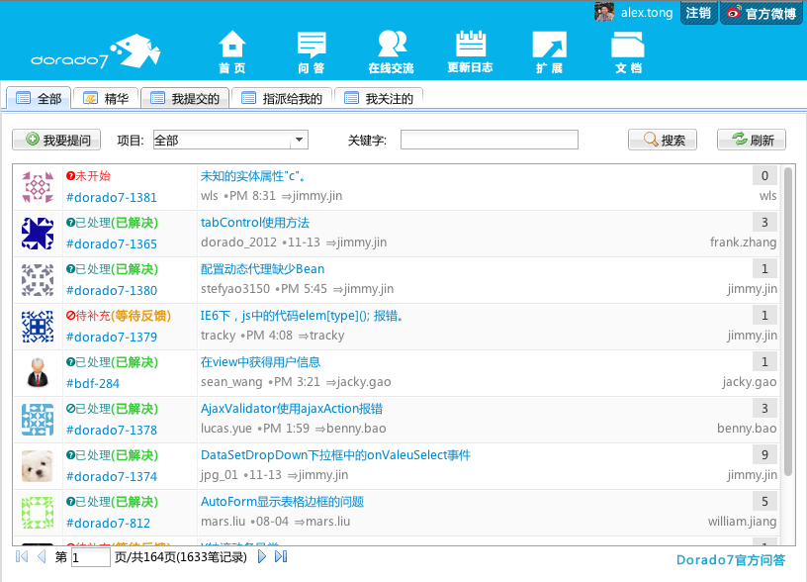This screenshot has height=582, width=807.
Task: Click the 关键字 keyword input field
Action: [489, 141]
